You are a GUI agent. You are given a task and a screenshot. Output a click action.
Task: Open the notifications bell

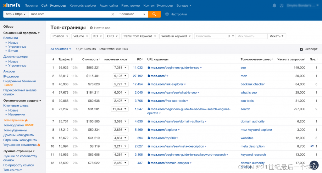point(274,6)
